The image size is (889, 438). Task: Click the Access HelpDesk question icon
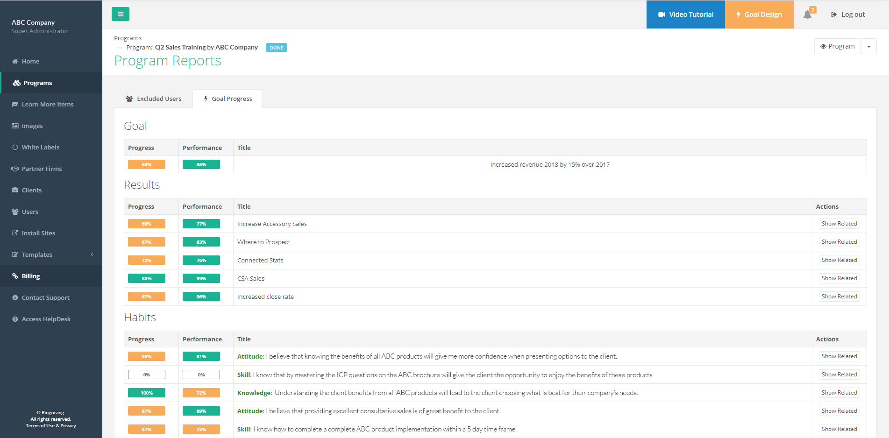15,319
